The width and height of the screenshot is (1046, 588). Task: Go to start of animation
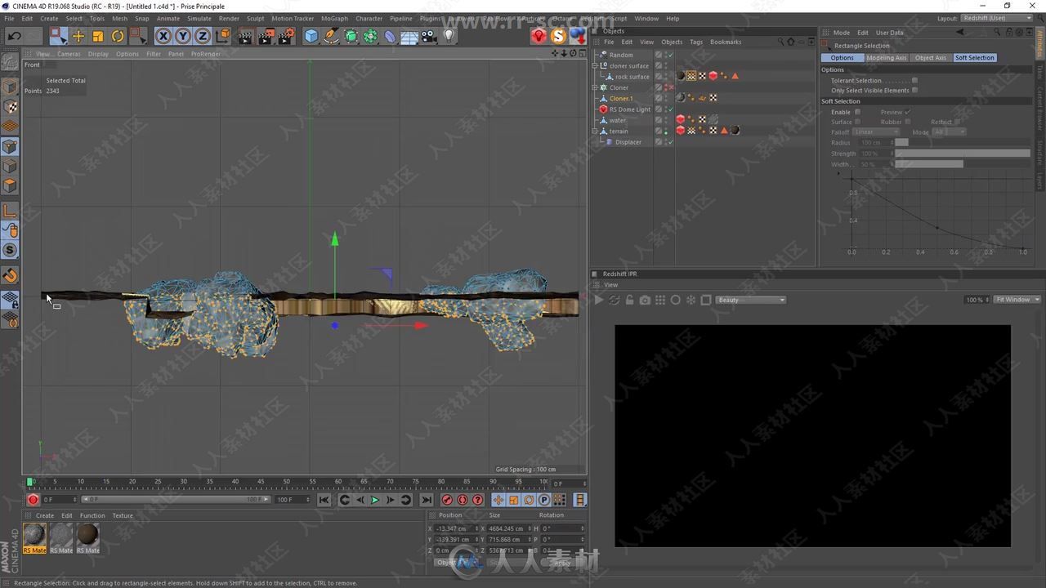[x=324, y=500]
